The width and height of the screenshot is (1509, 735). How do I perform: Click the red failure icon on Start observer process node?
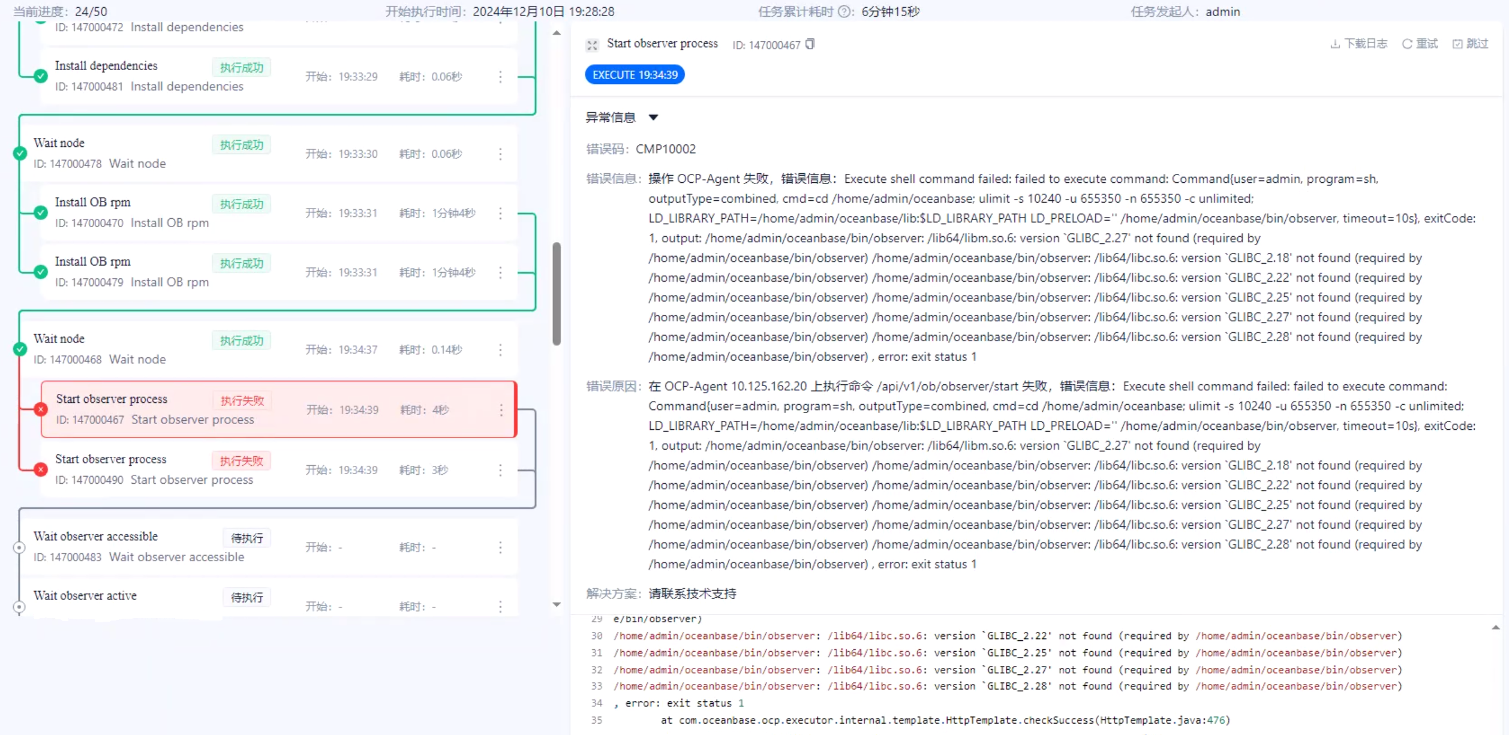pyautogui.click(x=40, y=409)
